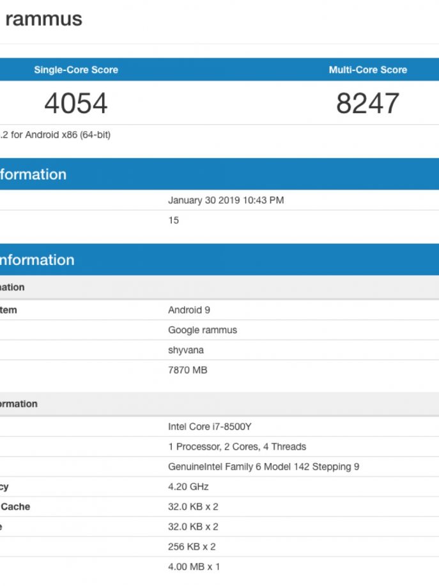This screenshot has width=439, height=586.
Task: Select the 4.00 MB x 1 cache value
Action: tap(194, 566)
